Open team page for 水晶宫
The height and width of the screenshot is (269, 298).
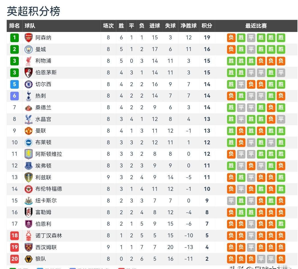pos(43,119)
